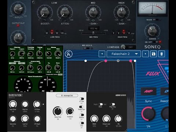
Task: Click the Feedback knob in Dubstation
Action: (x=70, y=111)
